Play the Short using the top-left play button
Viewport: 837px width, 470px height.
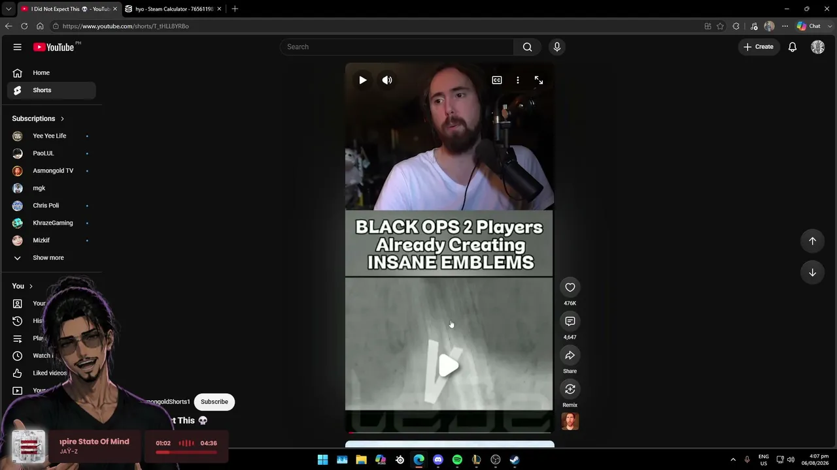[x=363, y=80]
